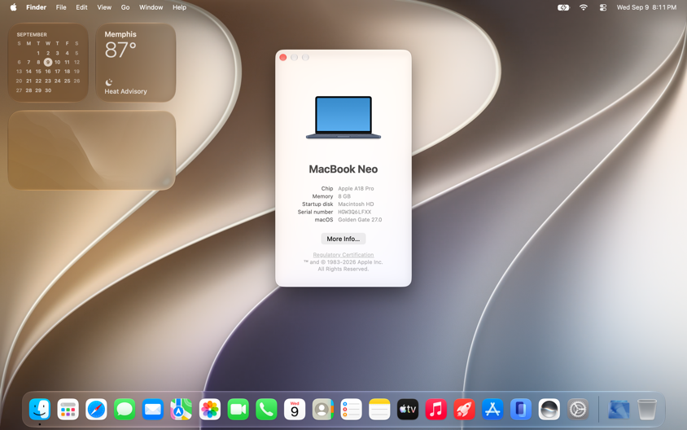Click highlighted day 9 in calendar widget
The height and width of the screenshot is (430, 687).
click(48, 62)
